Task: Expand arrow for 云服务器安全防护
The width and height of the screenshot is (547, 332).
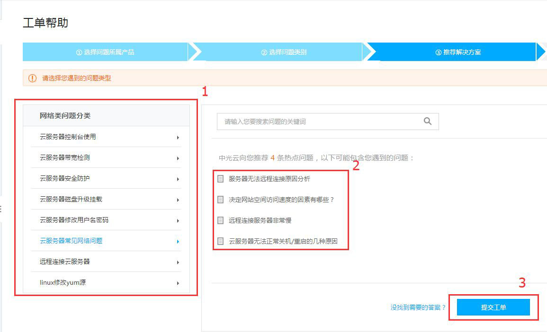Action: [178, 179]
